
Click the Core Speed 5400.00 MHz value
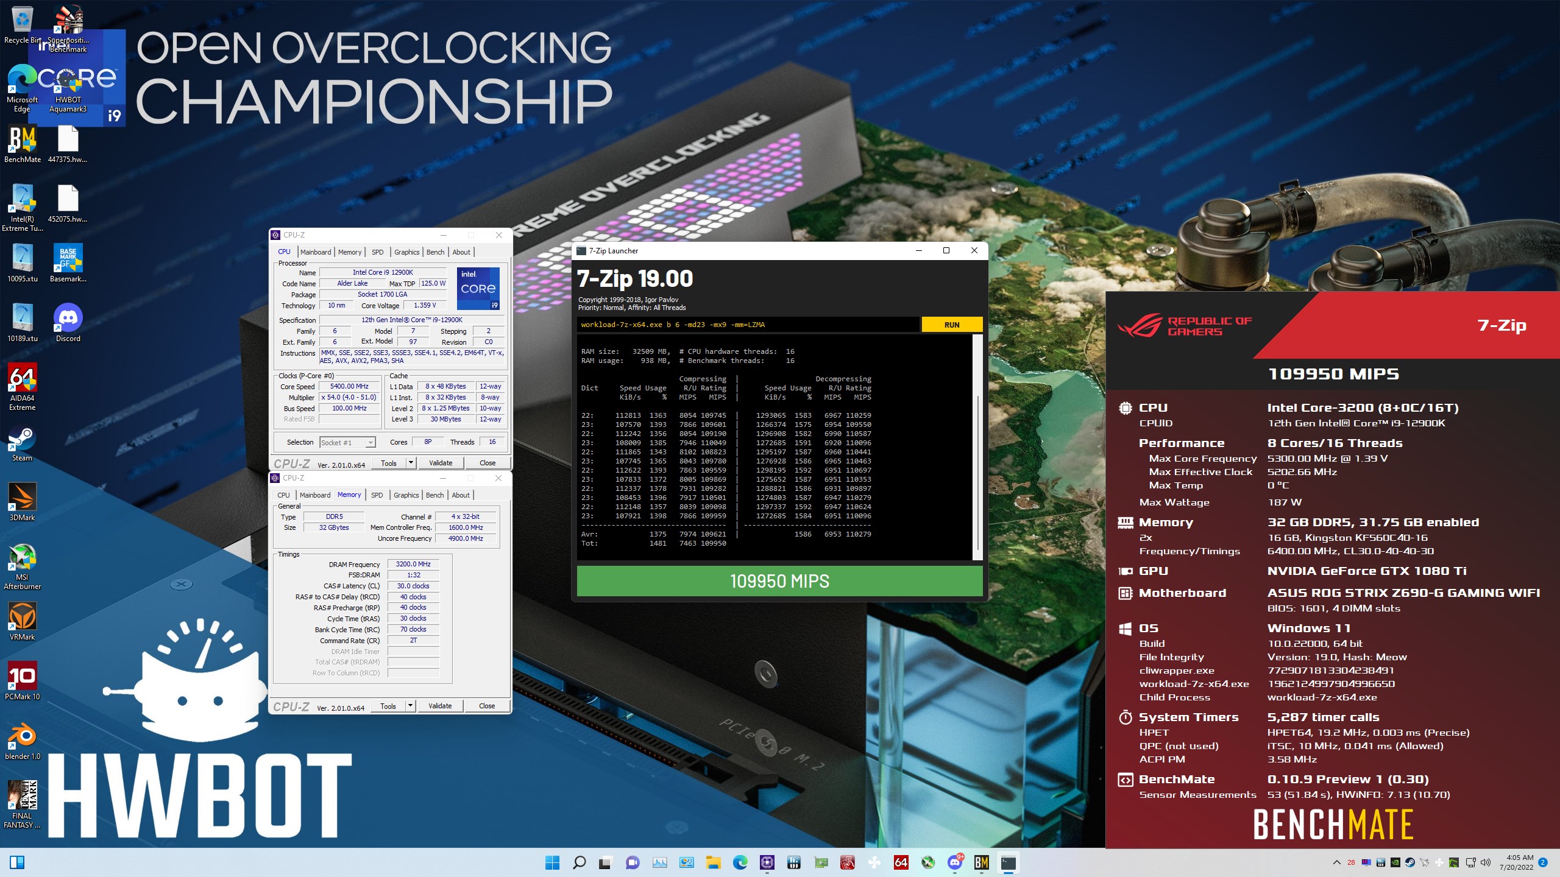(349, 386)
